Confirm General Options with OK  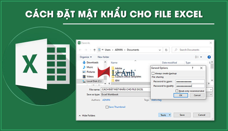click(181, 95)
